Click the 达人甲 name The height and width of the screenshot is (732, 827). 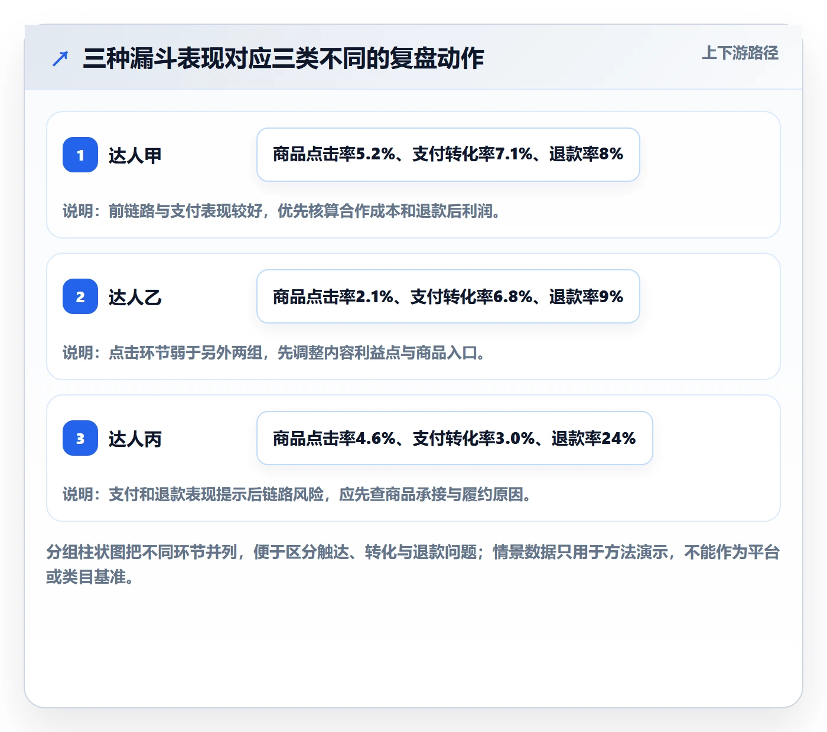coord(135,155)
